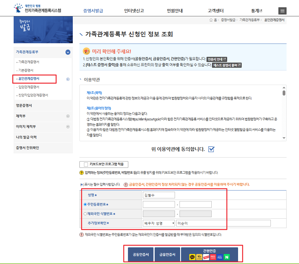
Task: Click the 공동인증서 button
Action: pyautogui.click(x=140, y=254)
